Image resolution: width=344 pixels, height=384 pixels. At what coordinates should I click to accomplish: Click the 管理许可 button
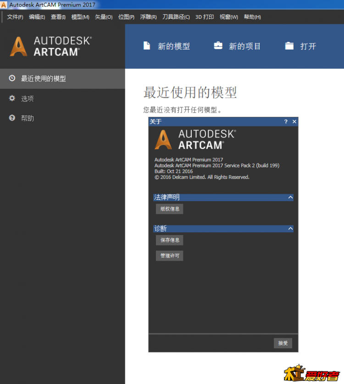(x=169, y=256)
